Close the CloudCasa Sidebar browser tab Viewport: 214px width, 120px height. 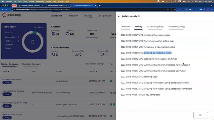click(x=96, y=6)
